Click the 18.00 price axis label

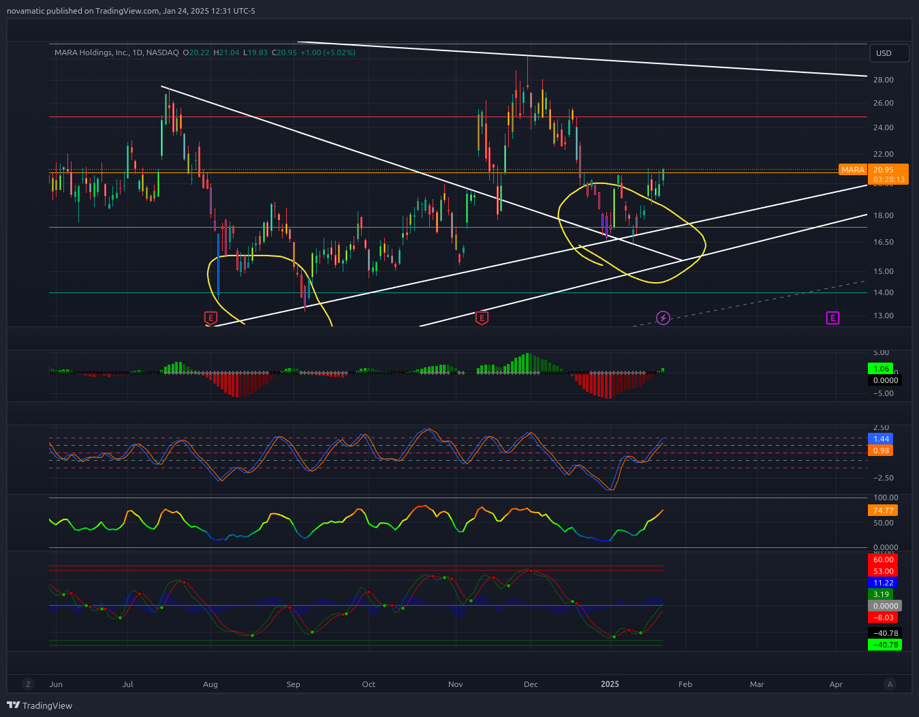click(x=883, y=215)
